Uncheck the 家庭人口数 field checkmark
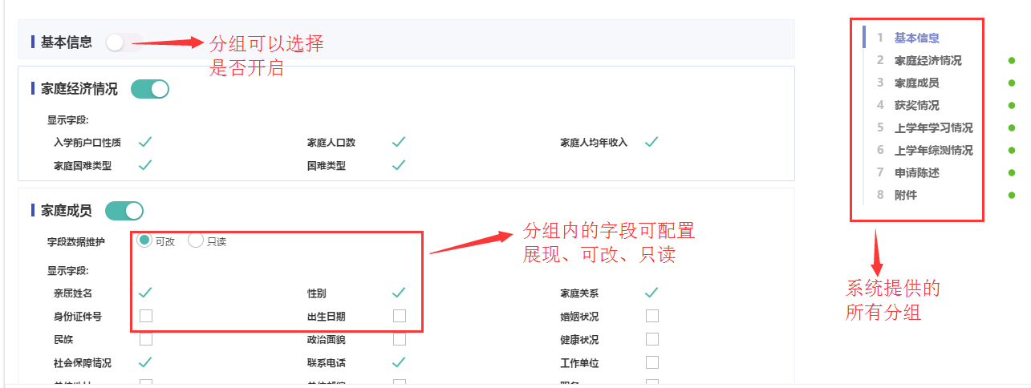The width and height of the screenshot is (1031, 388). [x=399, y=142]
